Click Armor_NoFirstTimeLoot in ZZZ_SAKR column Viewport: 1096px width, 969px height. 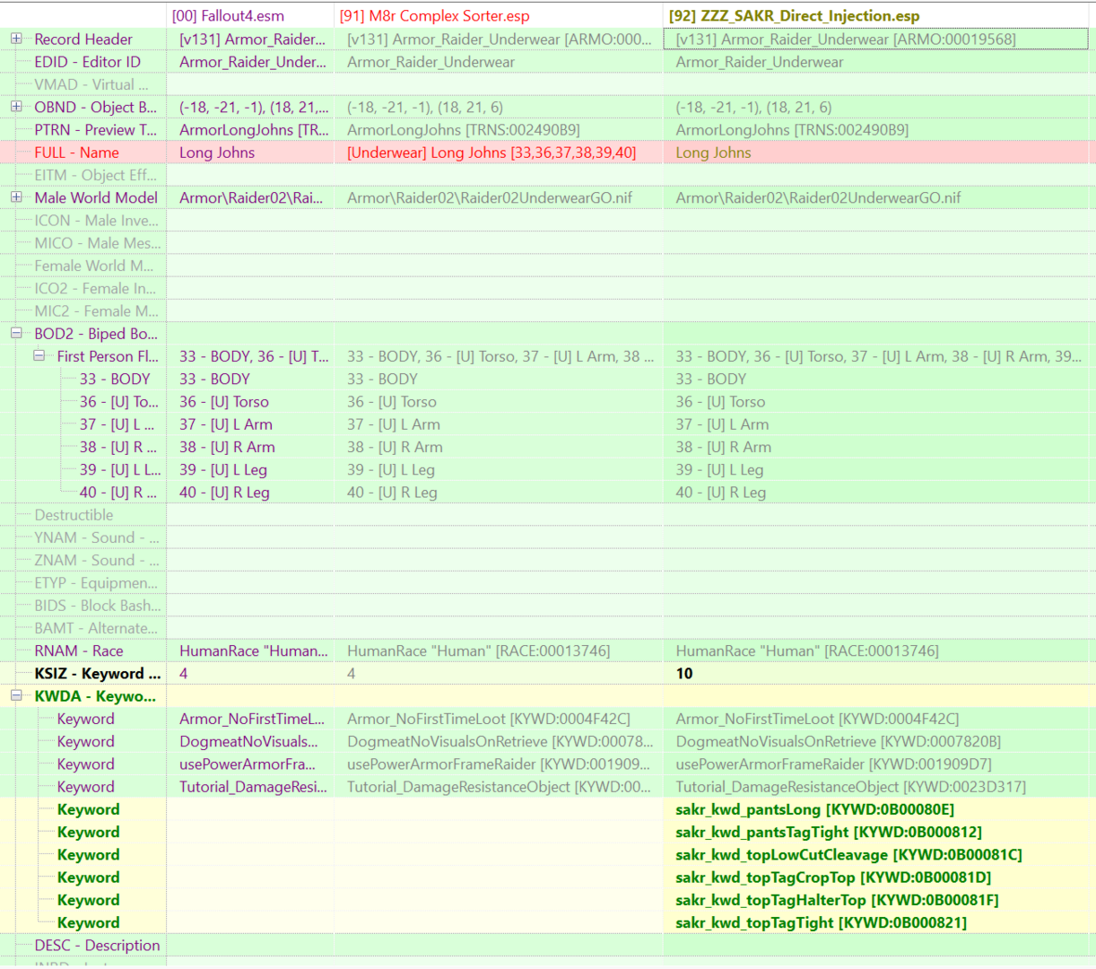click(817, 719)
